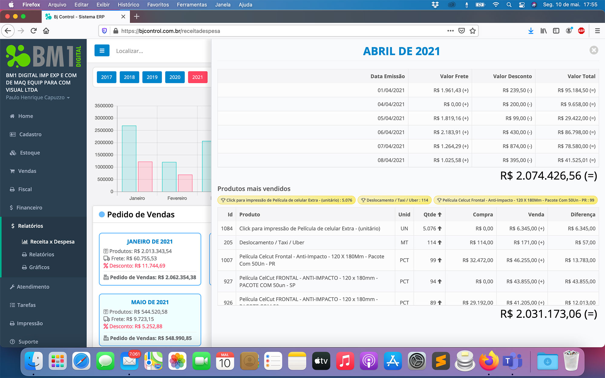Open the Histórico menu in menu bar
This screenshot has width=605, height=378.
click(128, 5)
